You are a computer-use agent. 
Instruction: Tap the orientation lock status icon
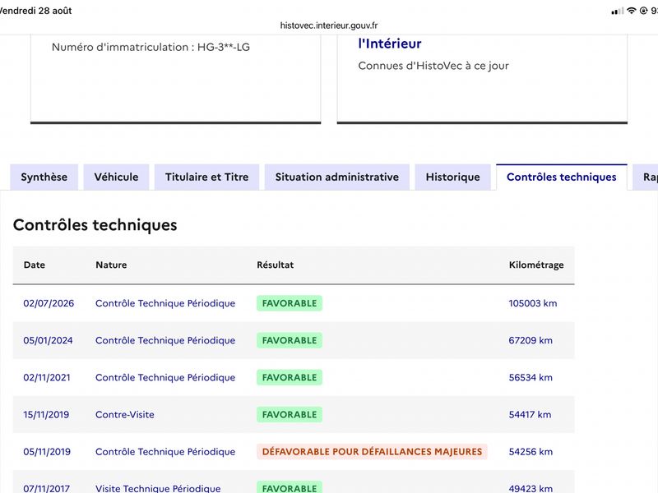(x=643, y=11)
